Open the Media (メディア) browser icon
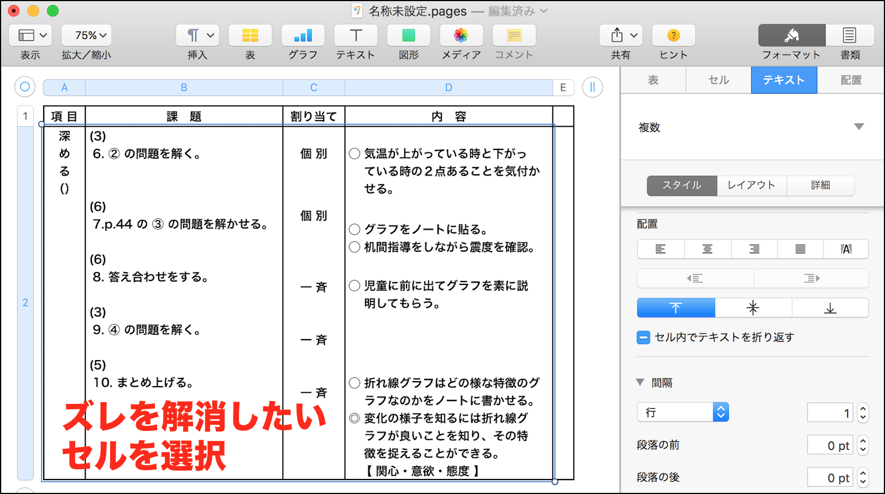885x494 pixels. [x=461, y=35]
